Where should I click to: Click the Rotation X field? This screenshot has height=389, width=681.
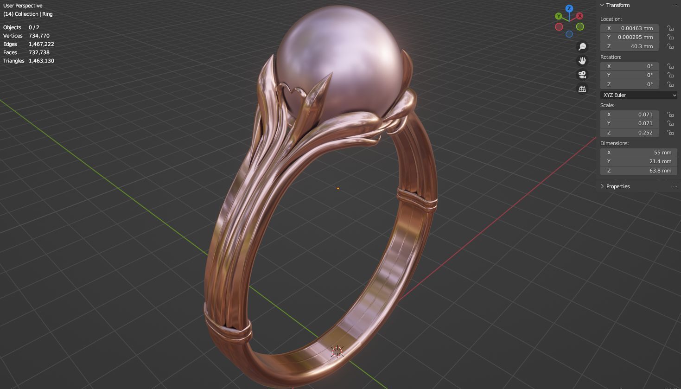pos(630,66)
